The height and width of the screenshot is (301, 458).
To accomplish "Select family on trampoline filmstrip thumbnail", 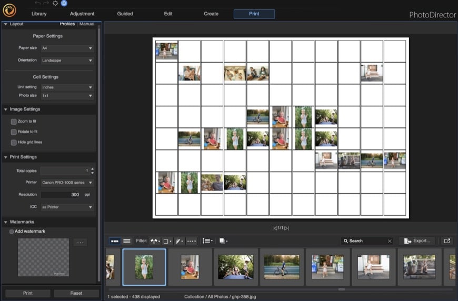I will (236, 267).
